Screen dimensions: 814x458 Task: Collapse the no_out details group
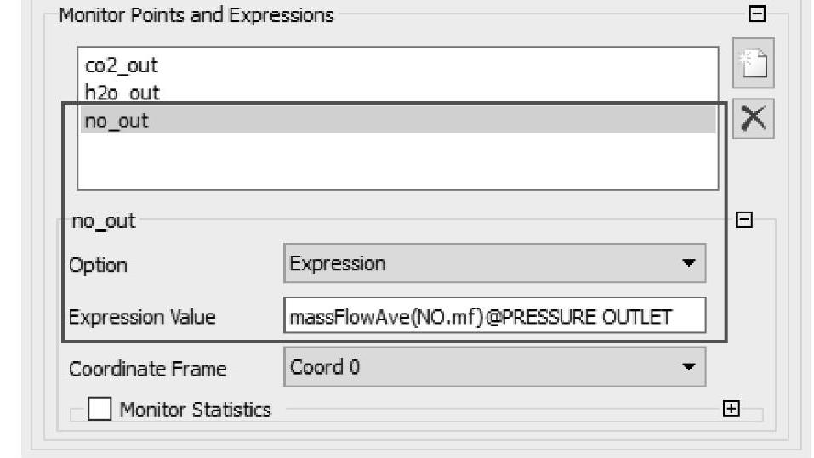743,220
